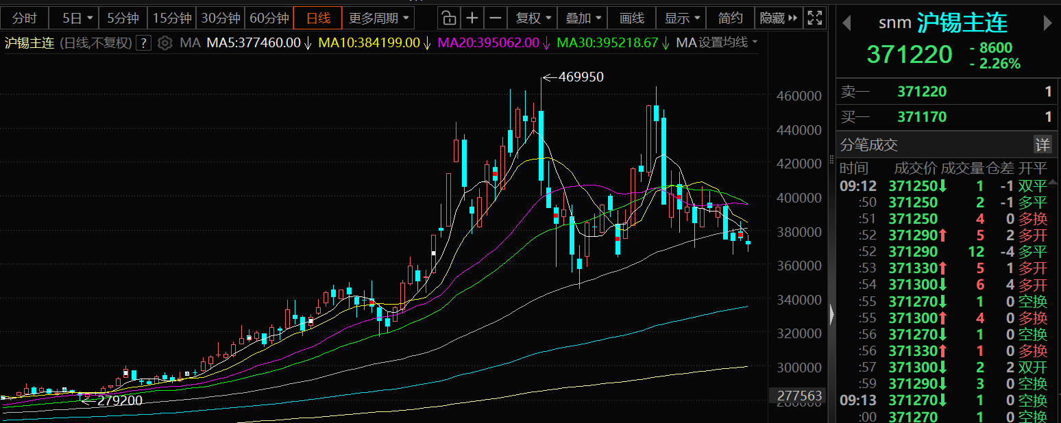1061x423 pixels.
Task: Go to previous contract with left arrow
Action: [846, 23]
